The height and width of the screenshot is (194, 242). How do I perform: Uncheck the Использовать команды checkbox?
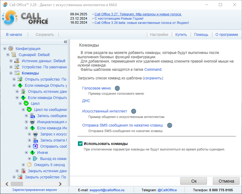click(80, 143)
